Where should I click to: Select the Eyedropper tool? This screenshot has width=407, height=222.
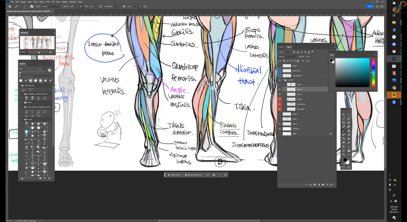343,127
